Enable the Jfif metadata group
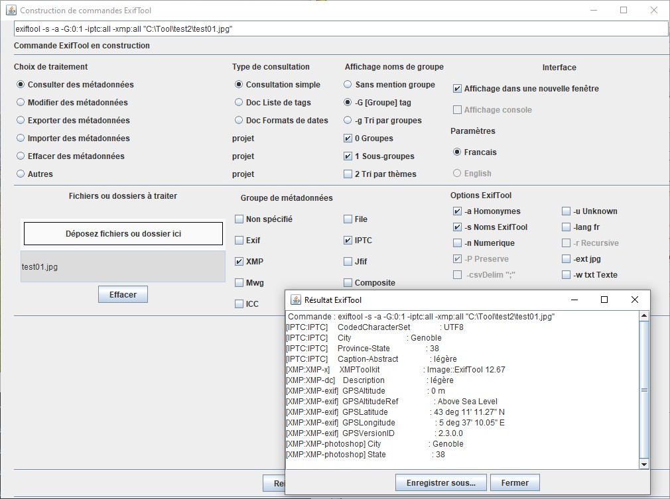This screenshot has width=670, height=499. click(348, 262)
